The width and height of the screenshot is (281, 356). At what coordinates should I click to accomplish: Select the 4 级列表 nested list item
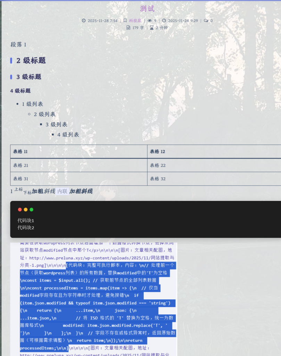coord(68,135)
